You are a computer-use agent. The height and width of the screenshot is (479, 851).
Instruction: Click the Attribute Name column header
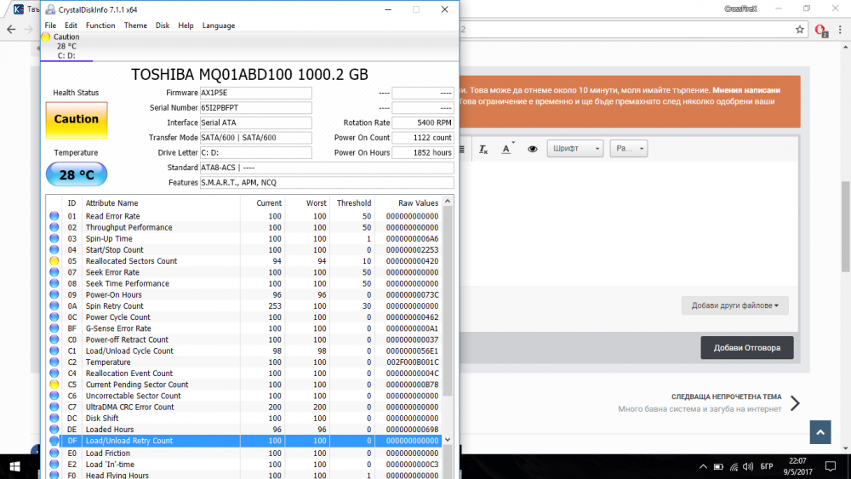pyautogui.click(x=111, y=202)
